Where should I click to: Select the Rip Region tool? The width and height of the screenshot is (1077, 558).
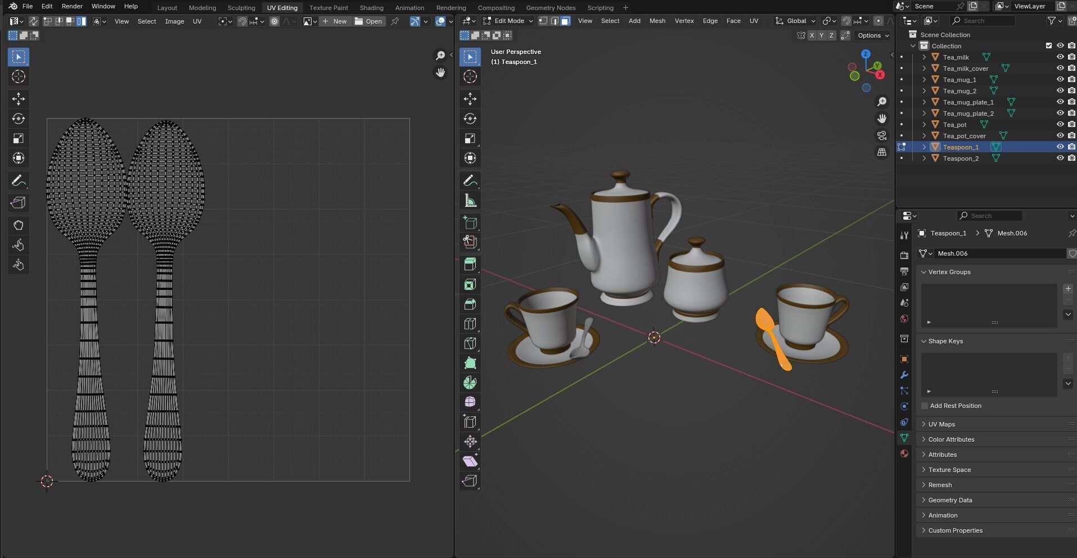[470, 481]
